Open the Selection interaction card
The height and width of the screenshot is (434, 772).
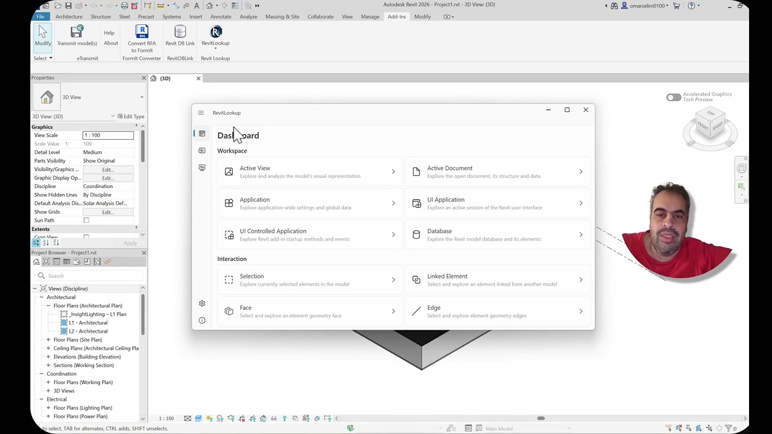pyautogui.click(x=311, y=280)
